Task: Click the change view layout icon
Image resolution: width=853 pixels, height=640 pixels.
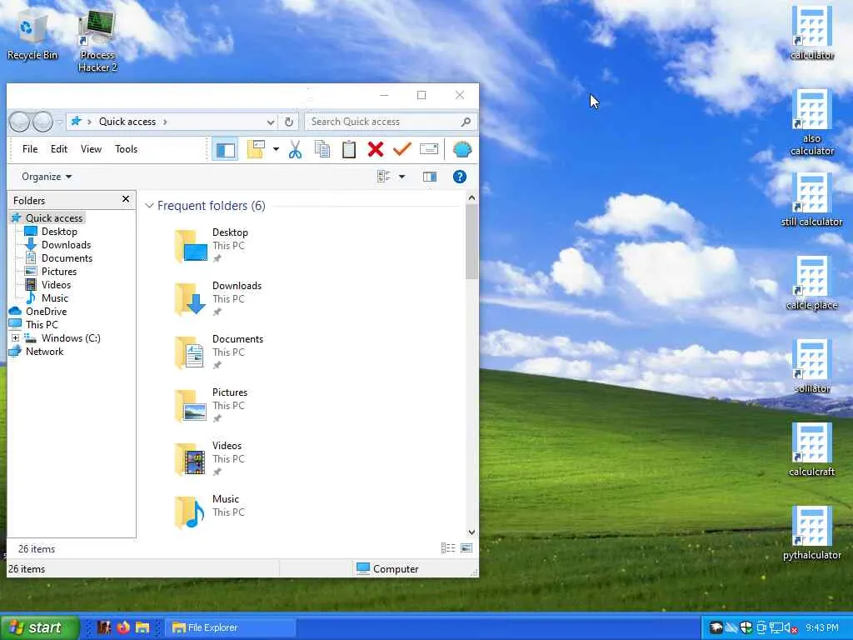Action: click(384, 177)
